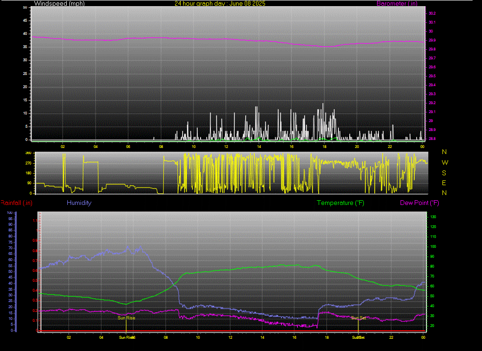Click the 28.8 barometer axis value
The image size is (482, 351).
pos(432,139)
